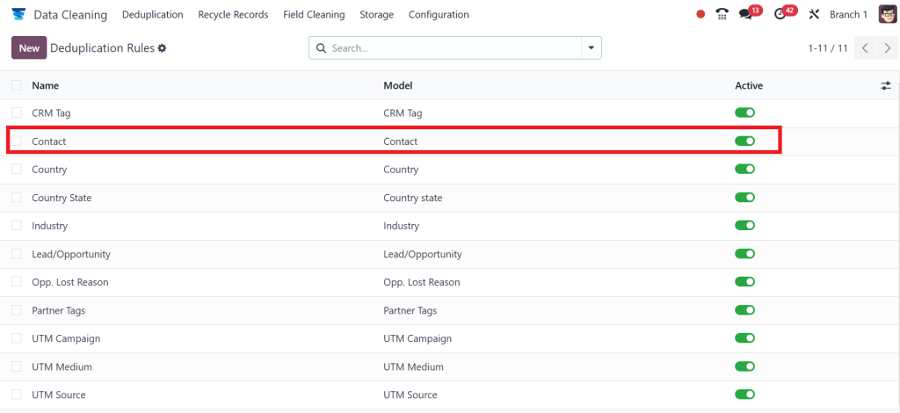Check the CRM Tag row checkbox
The image size is (900, 413).
[17, 113]
